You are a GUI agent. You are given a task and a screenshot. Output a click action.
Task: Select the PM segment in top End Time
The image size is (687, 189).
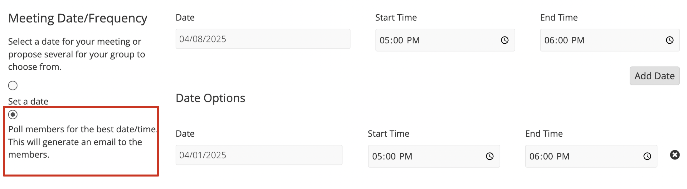click(578, 40)
